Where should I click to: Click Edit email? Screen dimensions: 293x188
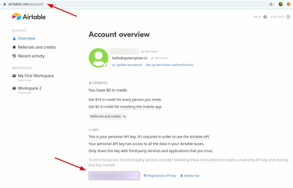coord(161,58)
